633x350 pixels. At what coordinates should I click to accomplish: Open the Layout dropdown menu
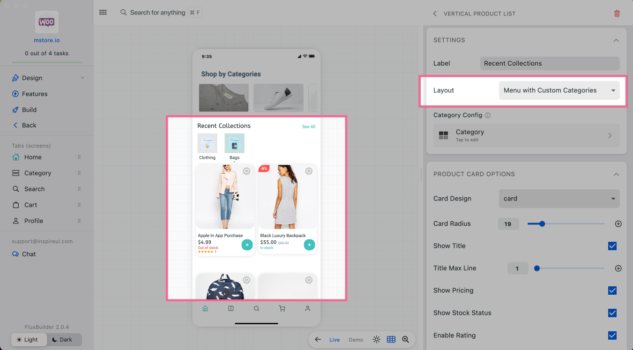pos(559,90)
